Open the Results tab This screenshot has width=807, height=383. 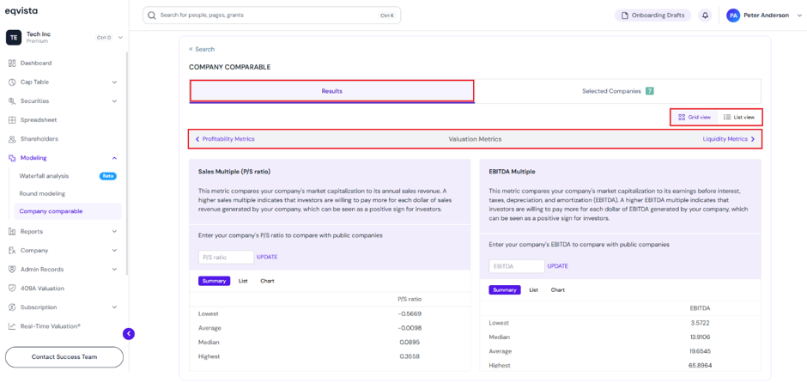tap(332, 91)
